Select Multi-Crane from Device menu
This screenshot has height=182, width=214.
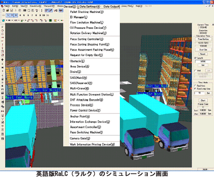click(x=79, y=88)
